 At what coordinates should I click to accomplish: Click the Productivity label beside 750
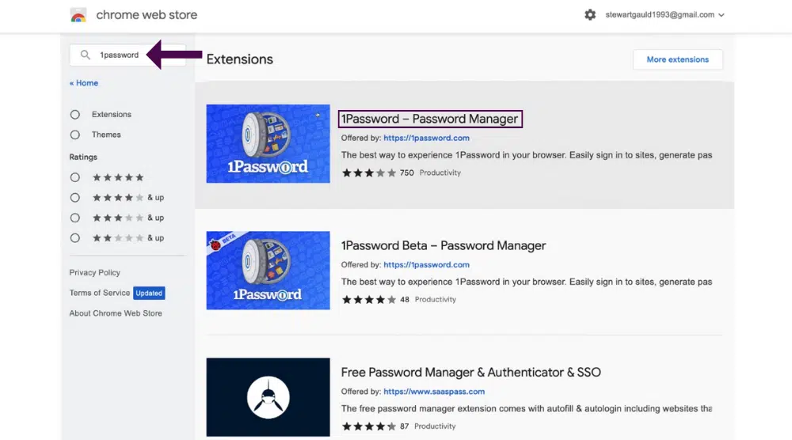click(x=440, y=173)
